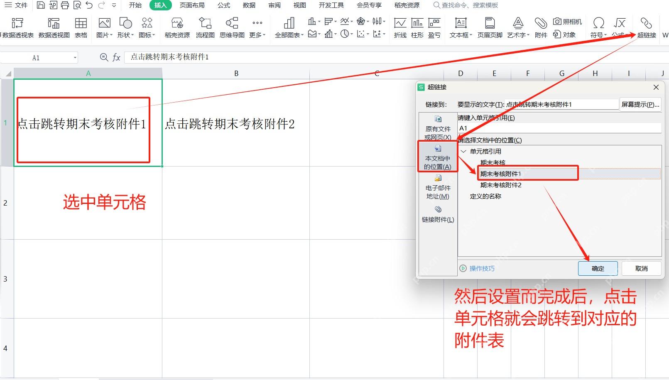This screenshot has height=380, width=669.
Task: Click the 要显示的文字 display text field
Action: (562, 105)
